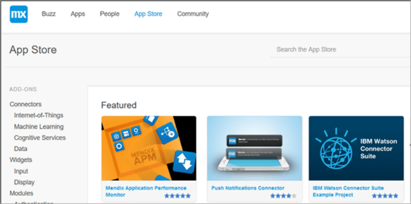This screenshot has width=411, height=204.
Task: Select the Machine Learning subcategory
Action: tap(39, 127)
